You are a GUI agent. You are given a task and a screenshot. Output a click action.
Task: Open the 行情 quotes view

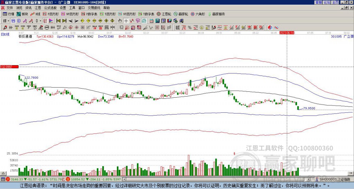[8, 14]
